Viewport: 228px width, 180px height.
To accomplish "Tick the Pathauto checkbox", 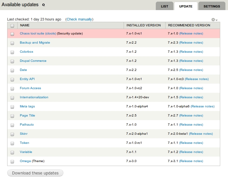I will 12,125.
